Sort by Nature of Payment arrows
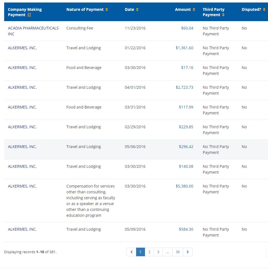 [107, 9]
